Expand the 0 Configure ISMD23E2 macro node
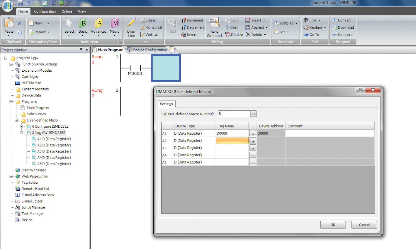This screenshot has height=249, width=416. 22,127
